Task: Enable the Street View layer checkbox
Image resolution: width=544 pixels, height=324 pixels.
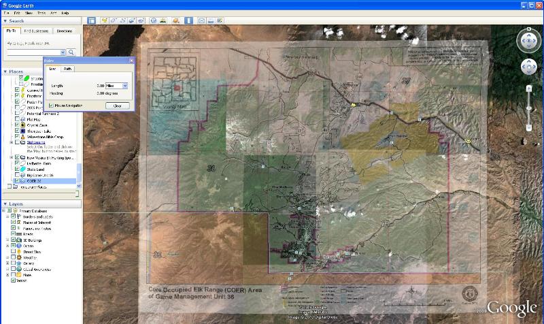Action: coord(13,251)
